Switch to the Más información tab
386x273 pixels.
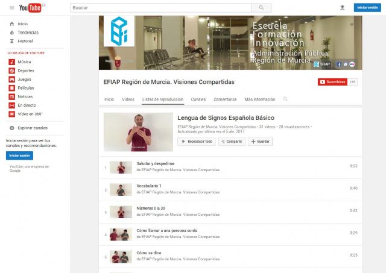[259, 99]
